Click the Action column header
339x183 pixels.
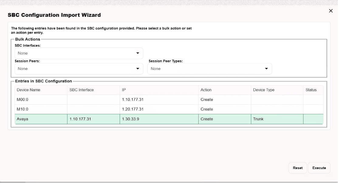click(206, 90)
